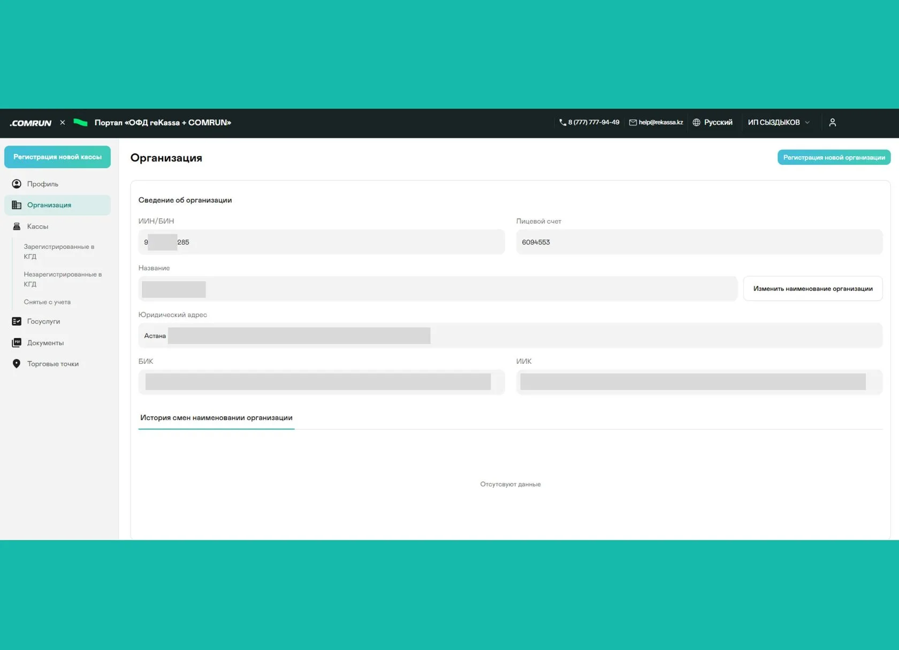Select История смен наименовании организации tab

(x=216, y=418)
